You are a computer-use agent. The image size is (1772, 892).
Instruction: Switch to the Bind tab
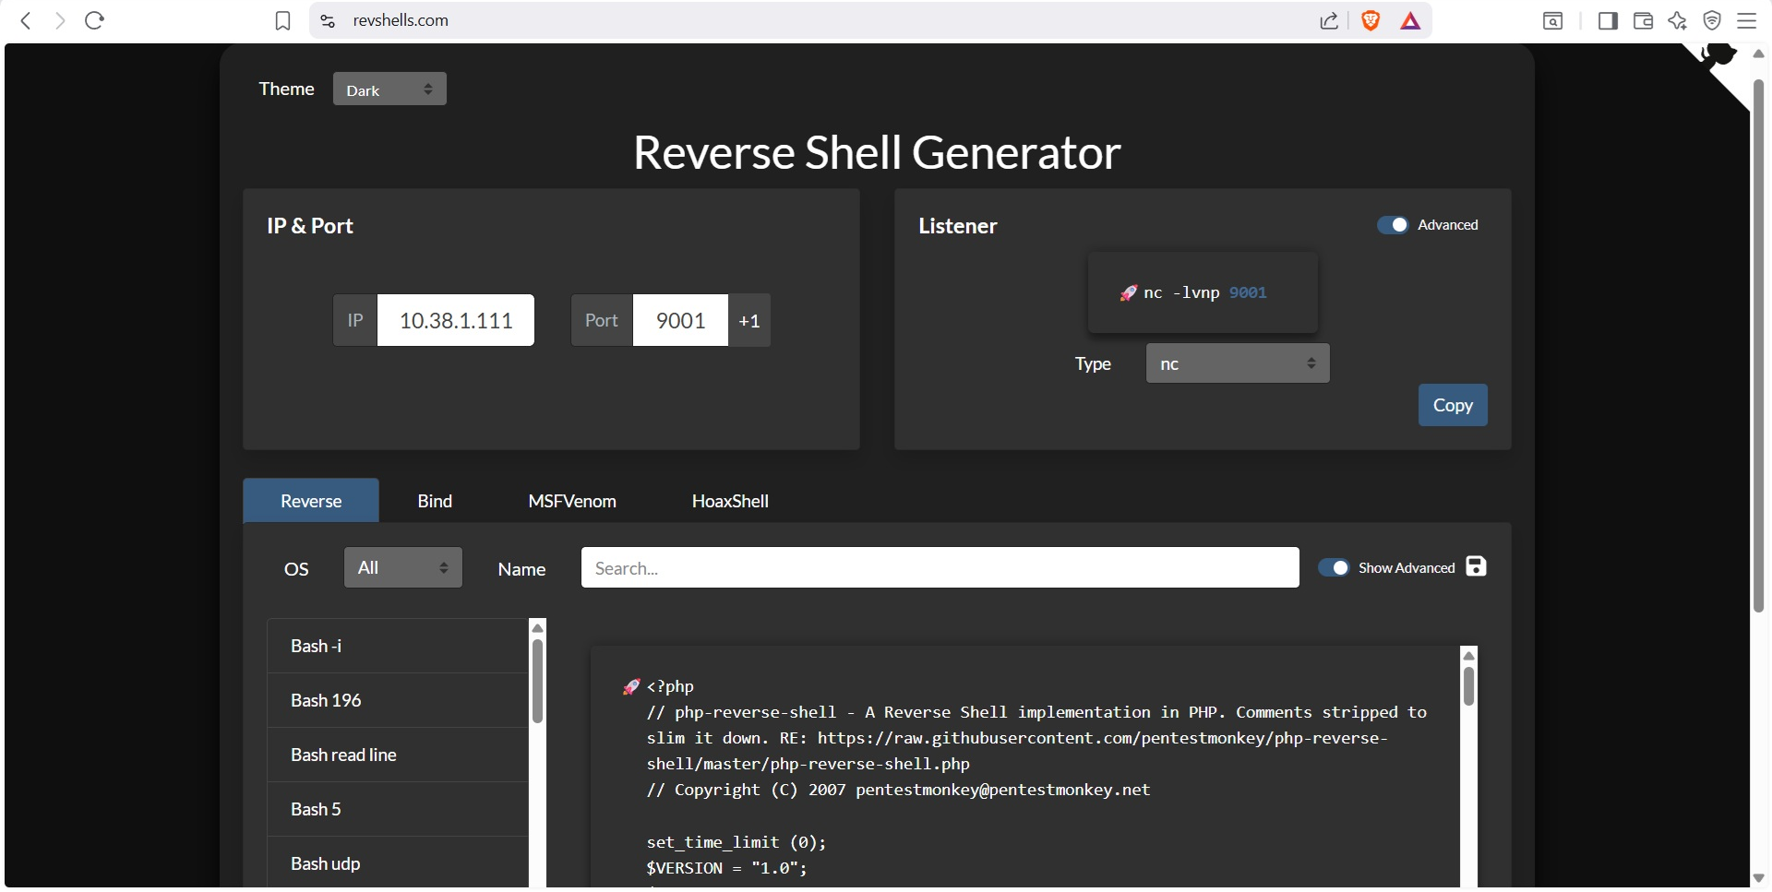434,500
